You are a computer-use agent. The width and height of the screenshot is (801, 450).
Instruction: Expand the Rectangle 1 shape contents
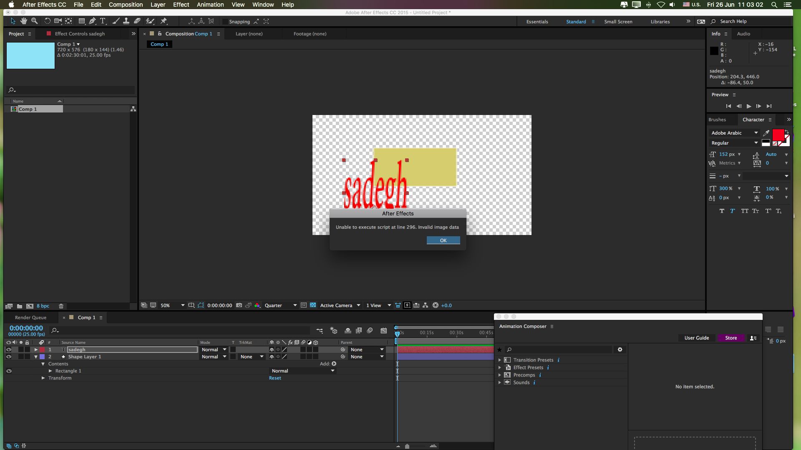(50, 371)
